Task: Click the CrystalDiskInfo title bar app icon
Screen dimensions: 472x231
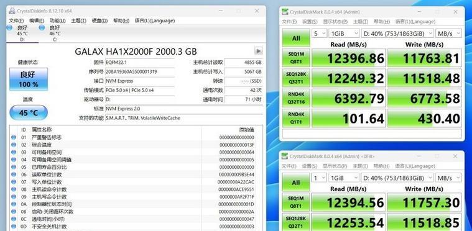Action: [x=12, y=11]
